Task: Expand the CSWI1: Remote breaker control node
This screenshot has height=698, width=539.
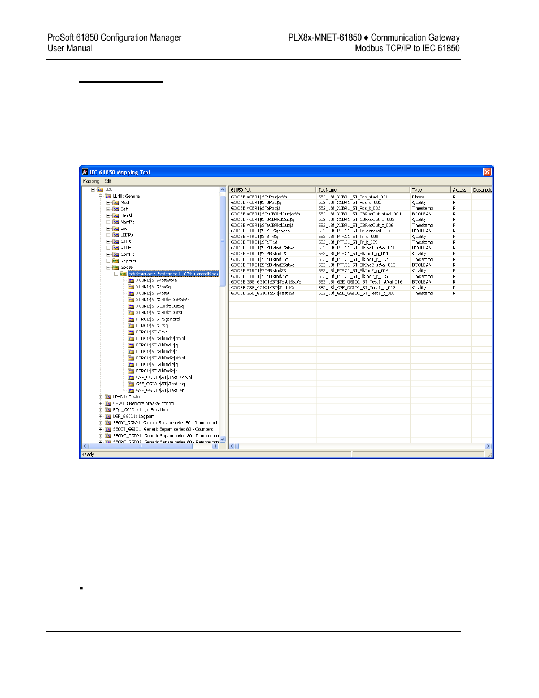Action: coord(101,404)
